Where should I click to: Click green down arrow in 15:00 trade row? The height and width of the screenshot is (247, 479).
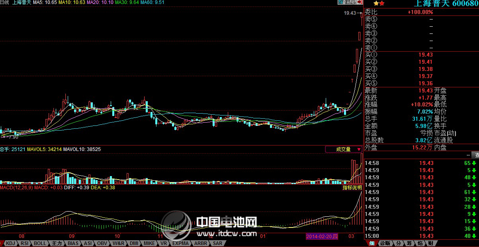pyautogui.click(x=474, y=236)
